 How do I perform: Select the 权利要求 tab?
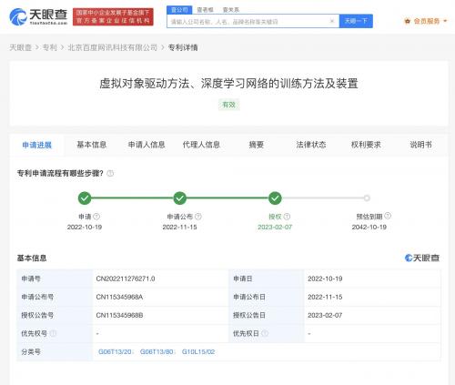click(x=366, y=145)
